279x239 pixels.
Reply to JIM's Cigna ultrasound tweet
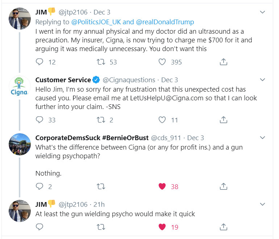(x=40, y=62)
